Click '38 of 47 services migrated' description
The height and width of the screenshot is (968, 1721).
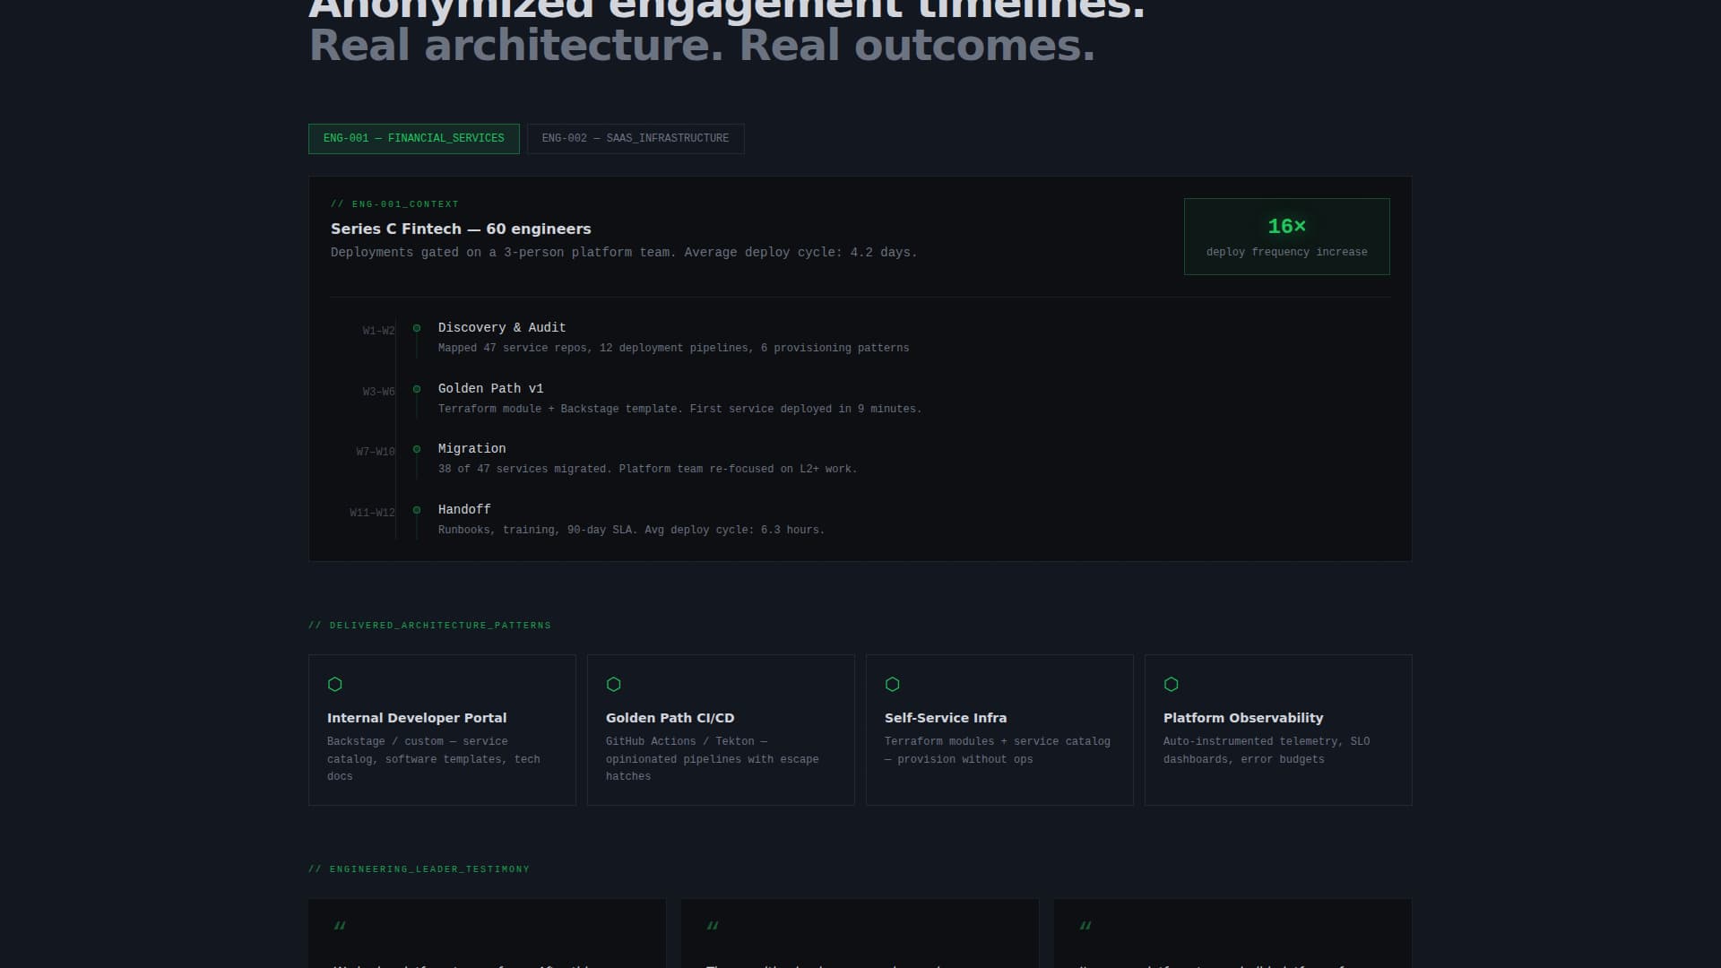(647, 469)
